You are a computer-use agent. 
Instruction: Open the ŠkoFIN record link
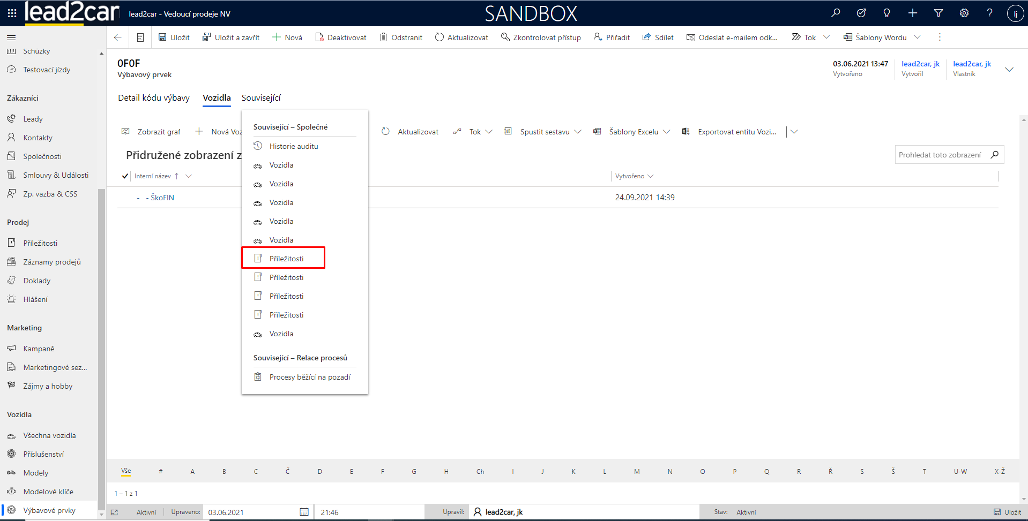tap(162, 198)
